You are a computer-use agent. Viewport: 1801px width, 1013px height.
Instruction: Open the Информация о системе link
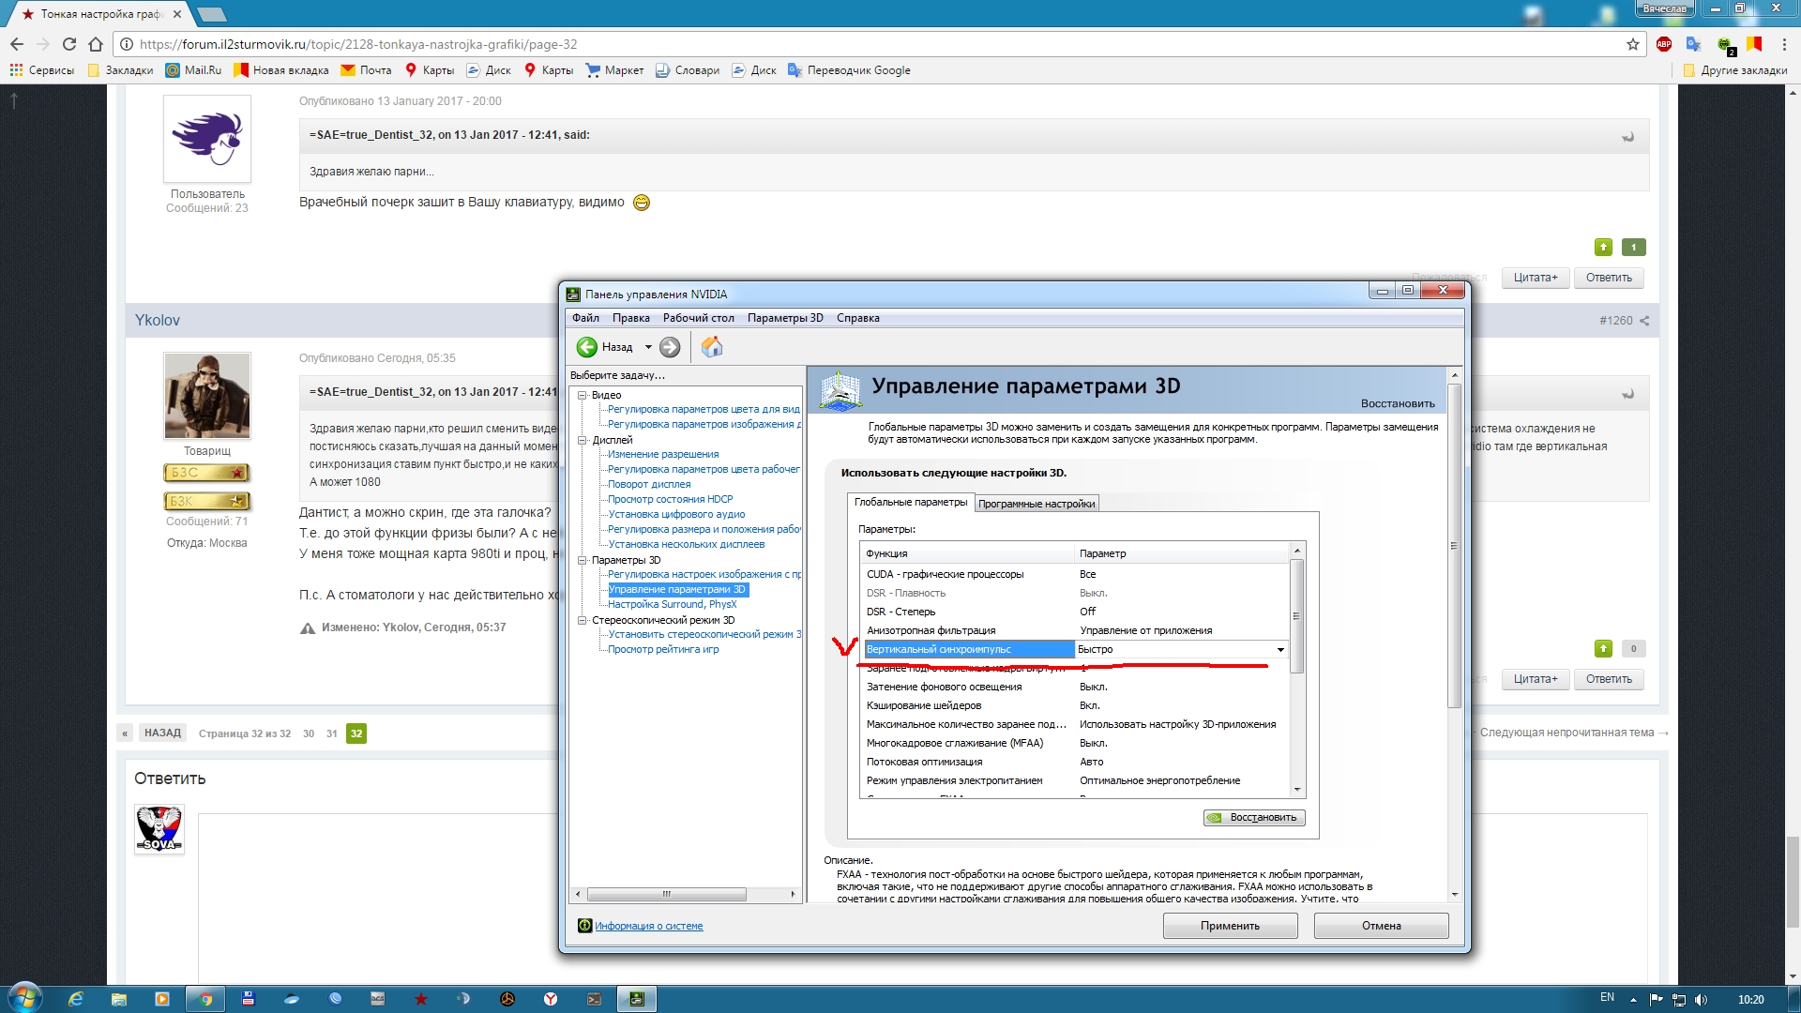point(648,926)
